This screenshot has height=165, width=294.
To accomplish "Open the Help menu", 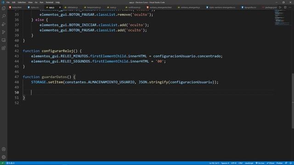I will (57, 2).
